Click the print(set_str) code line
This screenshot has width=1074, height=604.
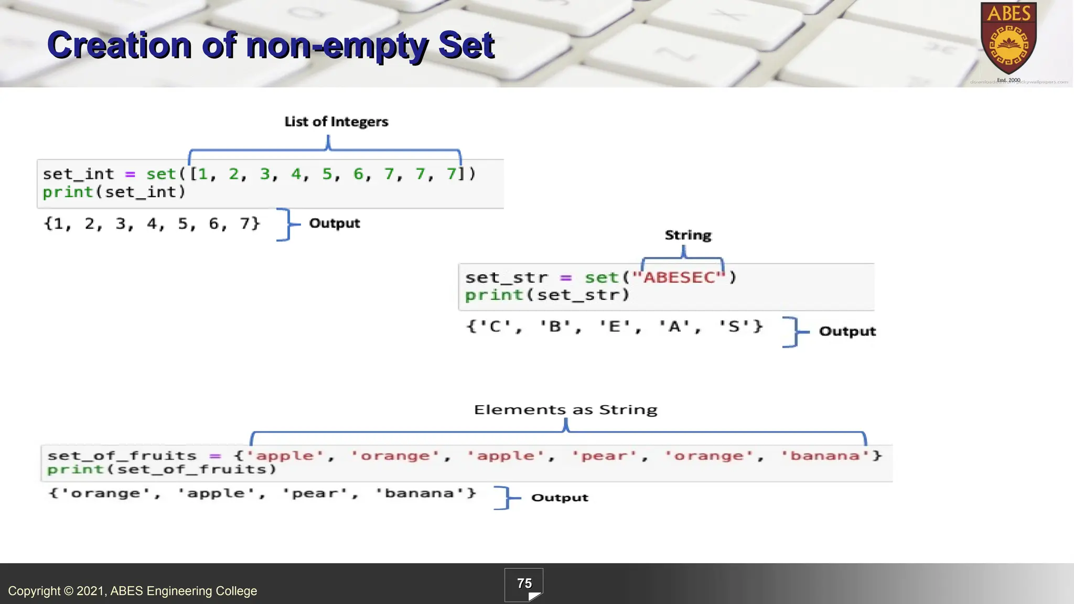pos(547,295)
